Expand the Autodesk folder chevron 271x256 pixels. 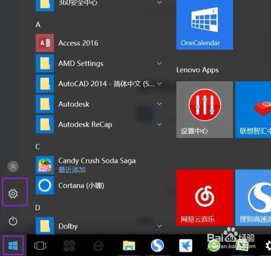click(159, 104)
